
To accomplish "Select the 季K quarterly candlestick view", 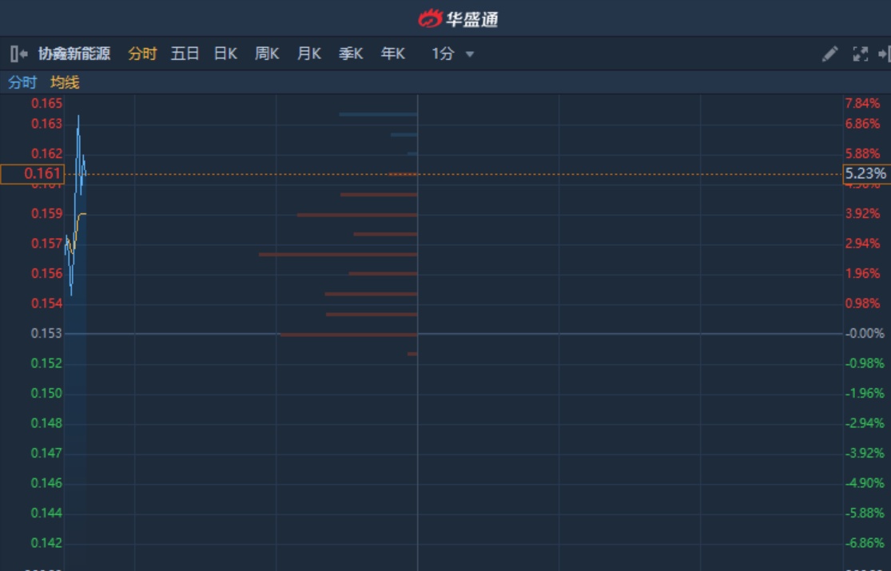I will [x=351, y=54].
